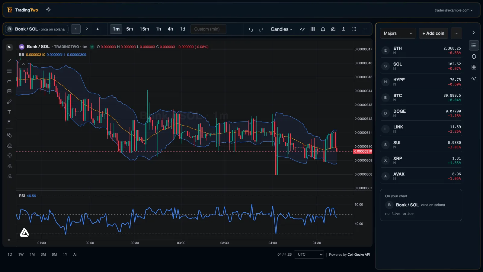
Task: Open the layout grid icon in toolbar
Action: (x=313, y=29)
